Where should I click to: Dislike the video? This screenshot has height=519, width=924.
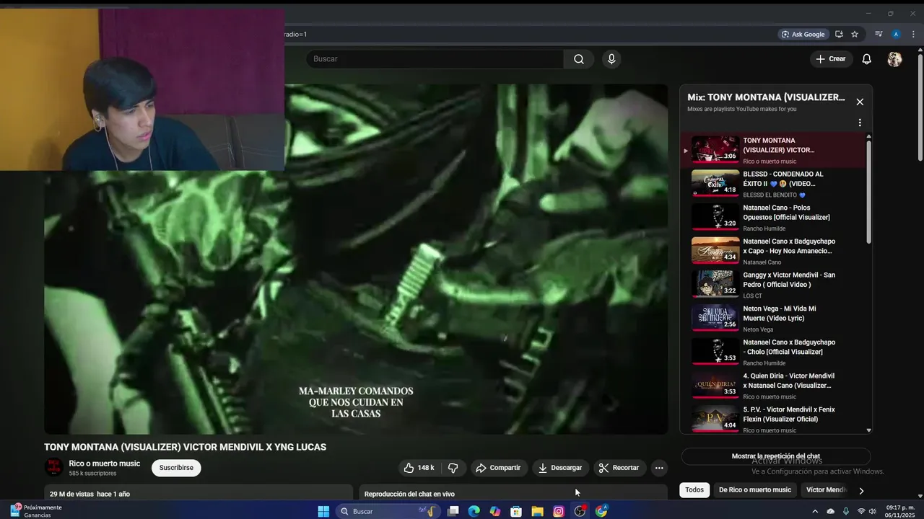pyautogui.click(x=453, y=468)
